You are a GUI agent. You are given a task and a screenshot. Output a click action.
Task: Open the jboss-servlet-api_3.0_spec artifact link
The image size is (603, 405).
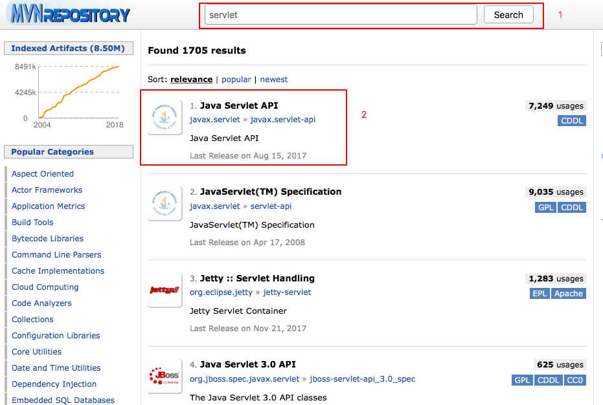[362, 378]
